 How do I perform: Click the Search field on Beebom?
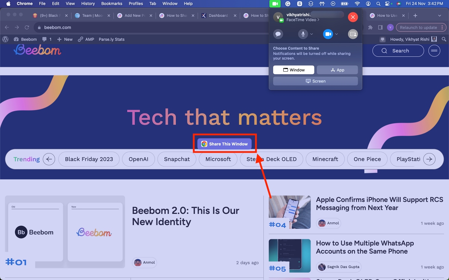pyautogui.click(x=398, y=51)
